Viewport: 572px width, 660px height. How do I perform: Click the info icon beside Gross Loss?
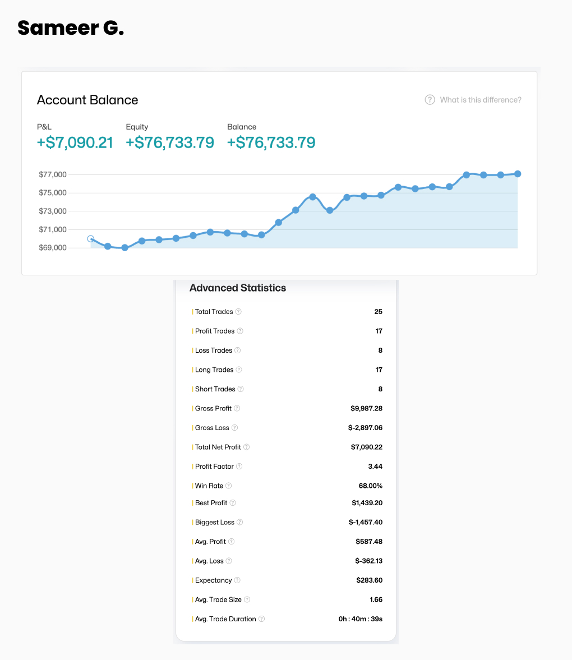(235, 428)
